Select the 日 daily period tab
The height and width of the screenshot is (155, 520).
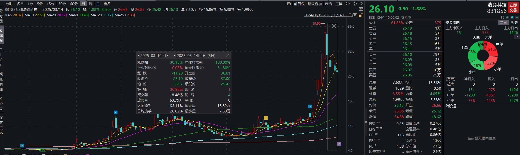tap(83, 4)
